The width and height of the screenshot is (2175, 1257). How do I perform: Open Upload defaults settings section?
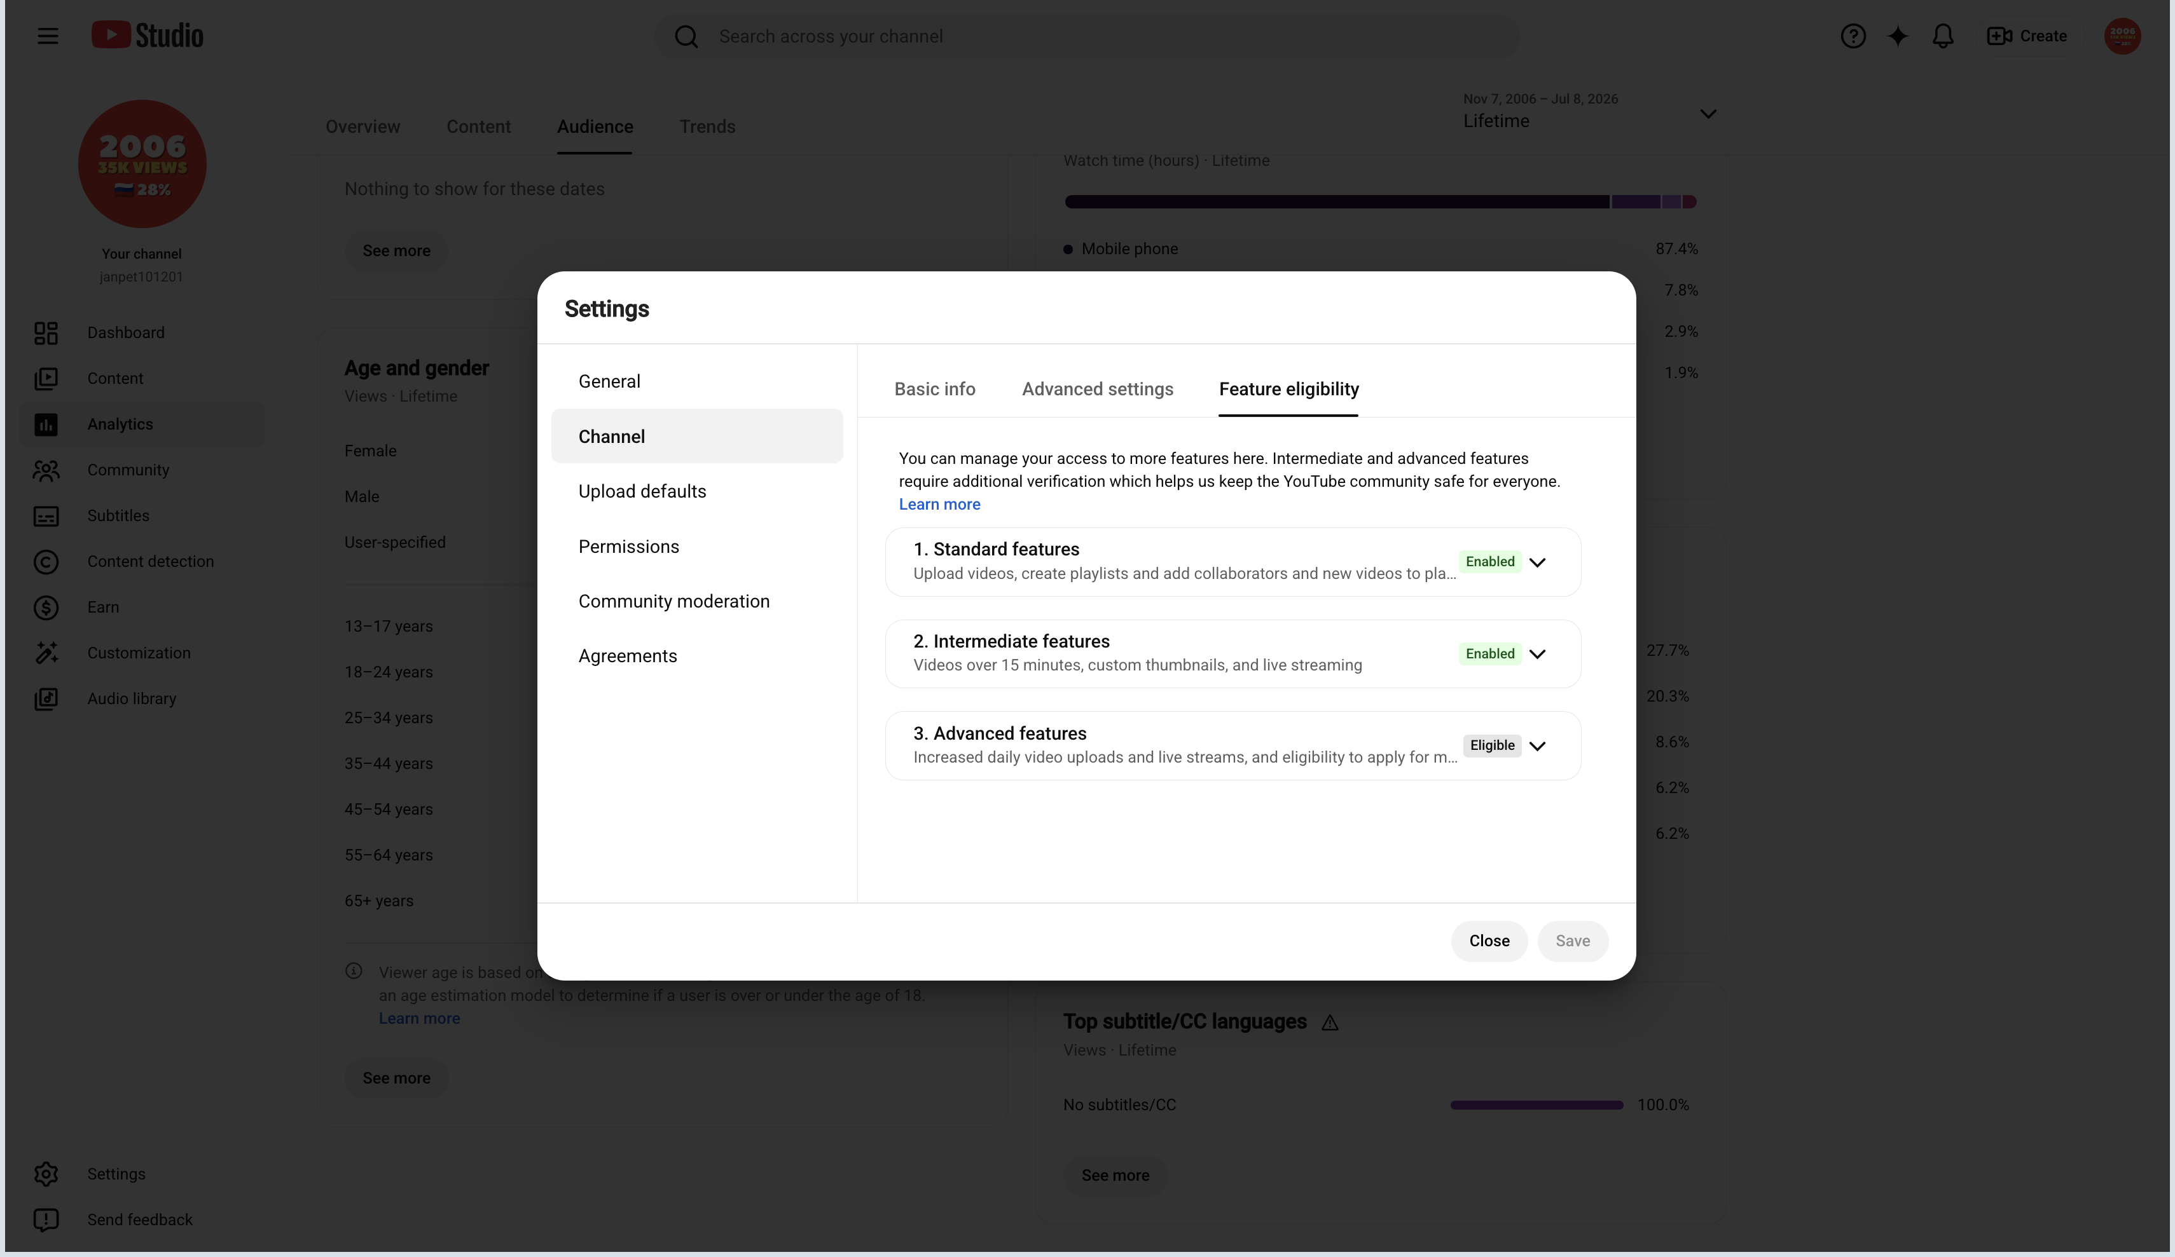[696, 491]
